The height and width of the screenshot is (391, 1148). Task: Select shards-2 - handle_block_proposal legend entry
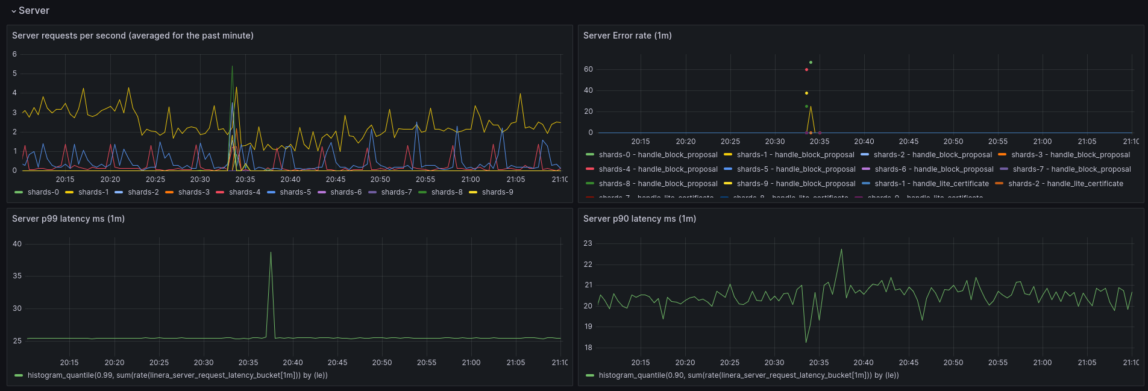click(933, 155)
